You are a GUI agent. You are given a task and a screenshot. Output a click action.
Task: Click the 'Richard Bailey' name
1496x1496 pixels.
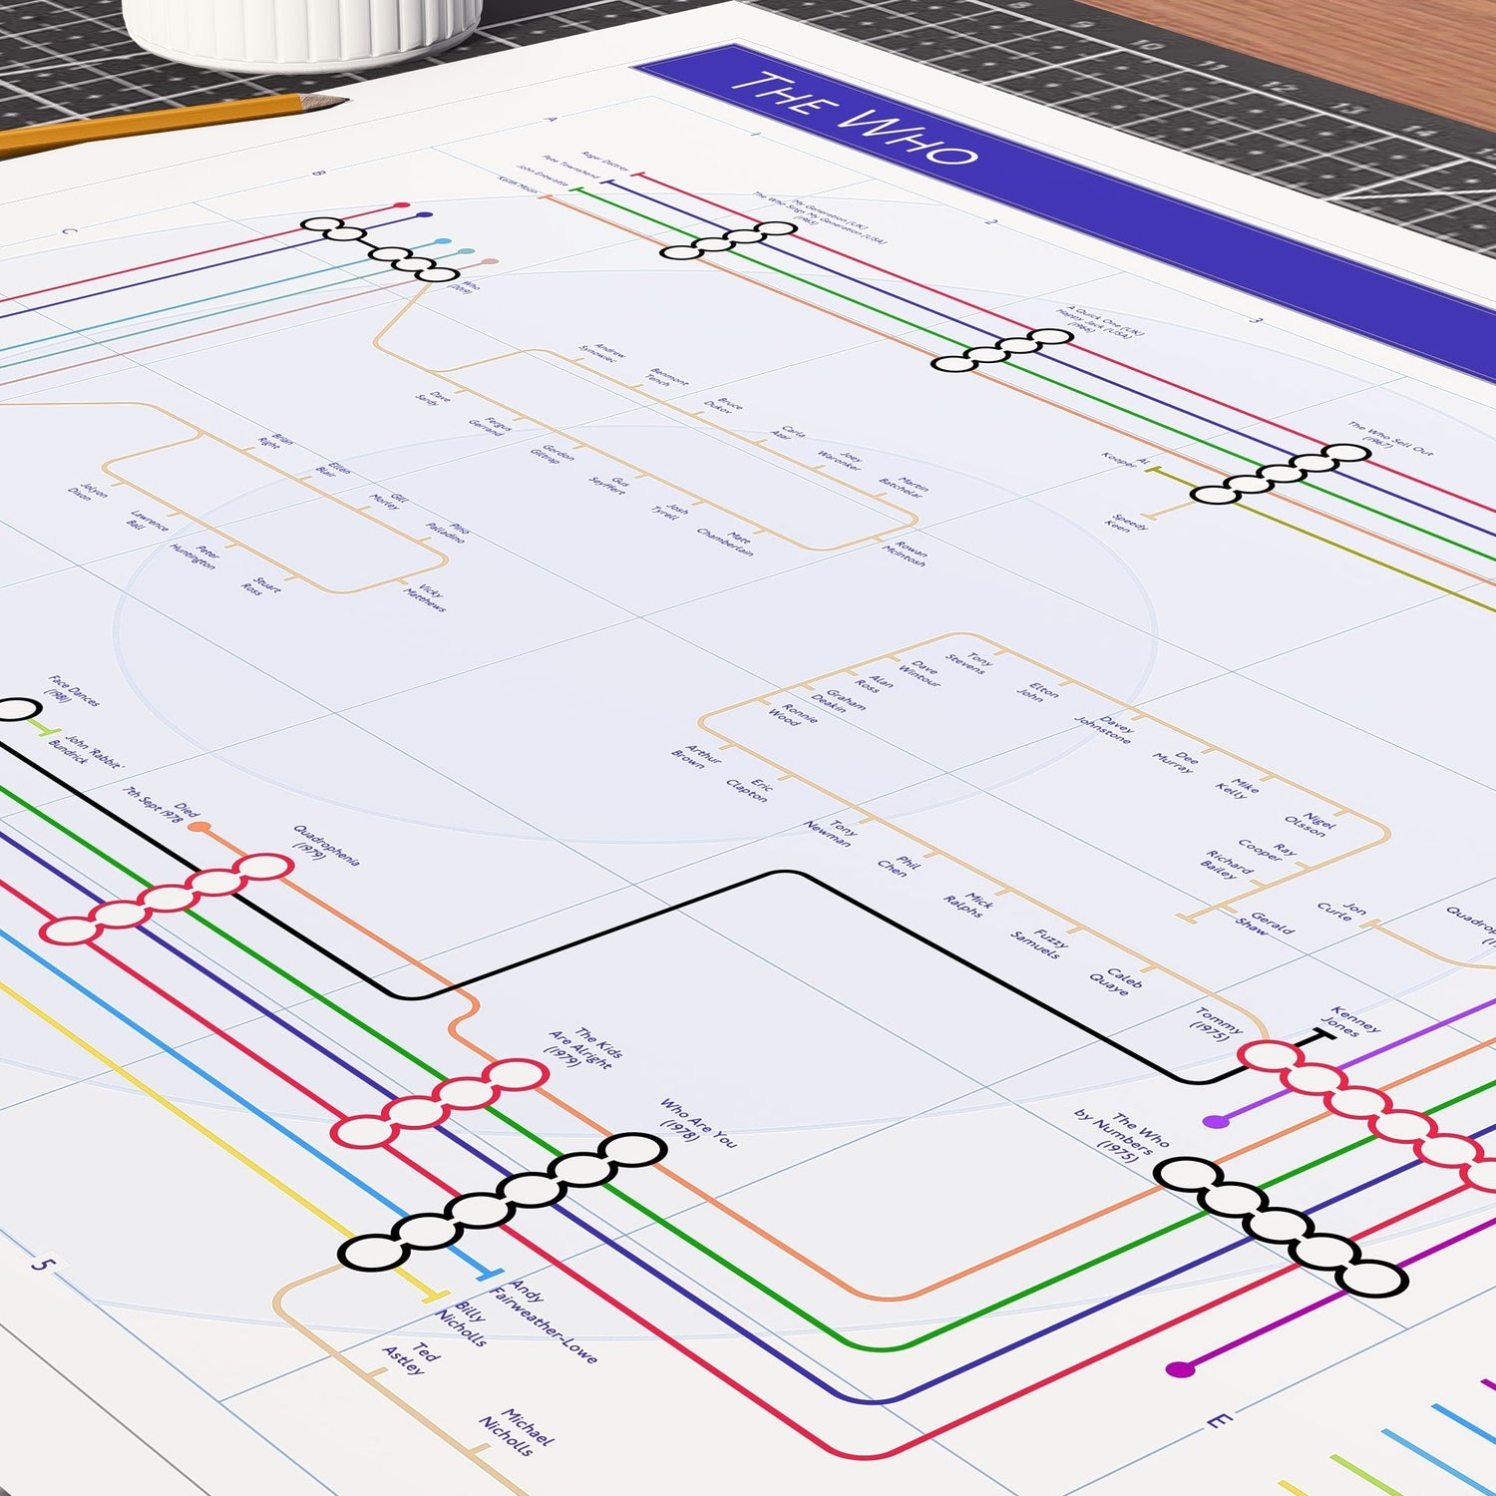point(1229,864)
